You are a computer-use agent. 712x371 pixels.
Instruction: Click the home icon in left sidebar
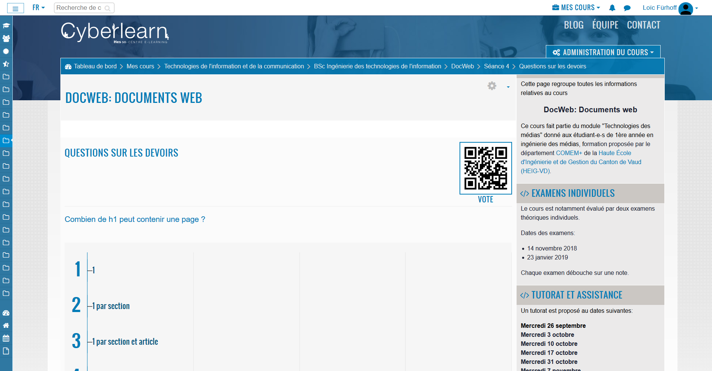(6, 326)
